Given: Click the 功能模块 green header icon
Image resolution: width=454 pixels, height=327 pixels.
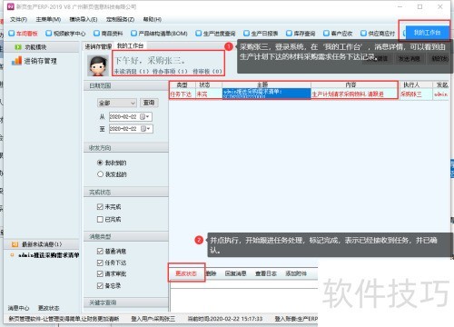Looking at the screenshot, I should [18, 47].
